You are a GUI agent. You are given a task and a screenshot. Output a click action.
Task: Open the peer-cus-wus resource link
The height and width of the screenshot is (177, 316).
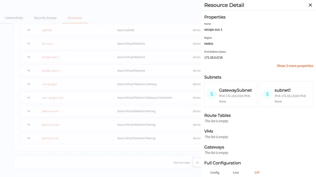pyautogui.click(x=50, y=125)
